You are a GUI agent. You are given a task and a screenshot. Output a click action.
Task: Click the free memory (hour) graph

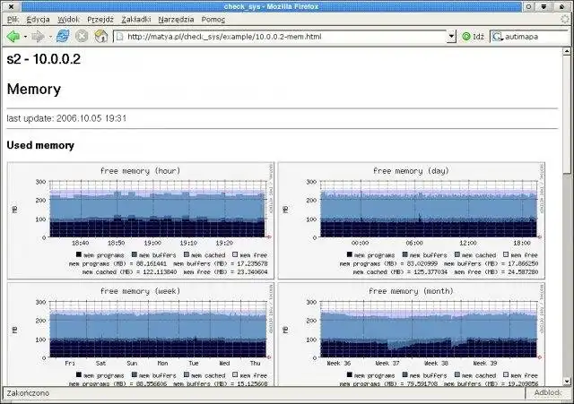[141, 220]
